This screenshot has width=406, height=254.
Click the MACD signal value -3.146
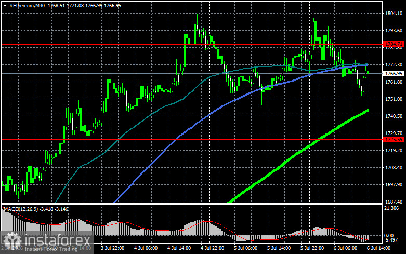pos(62,209)
